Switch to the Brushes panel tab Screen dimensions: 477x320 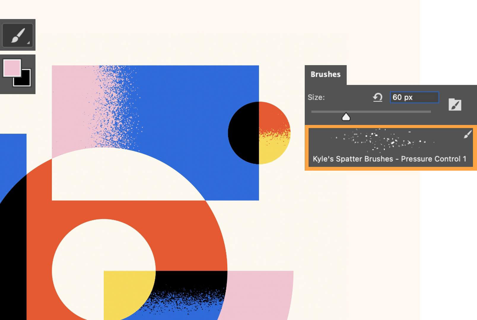click(325, 74)
